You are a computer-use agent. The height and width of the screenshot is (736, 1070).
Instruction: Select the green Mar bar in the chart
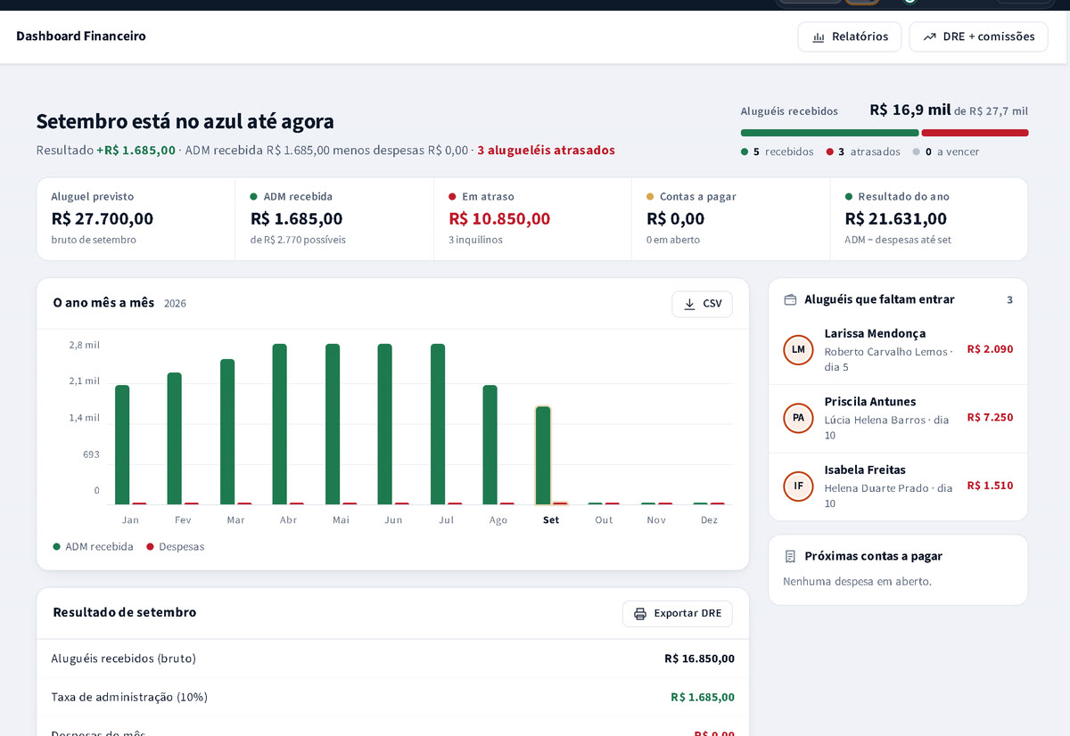(x=227, y=432)
